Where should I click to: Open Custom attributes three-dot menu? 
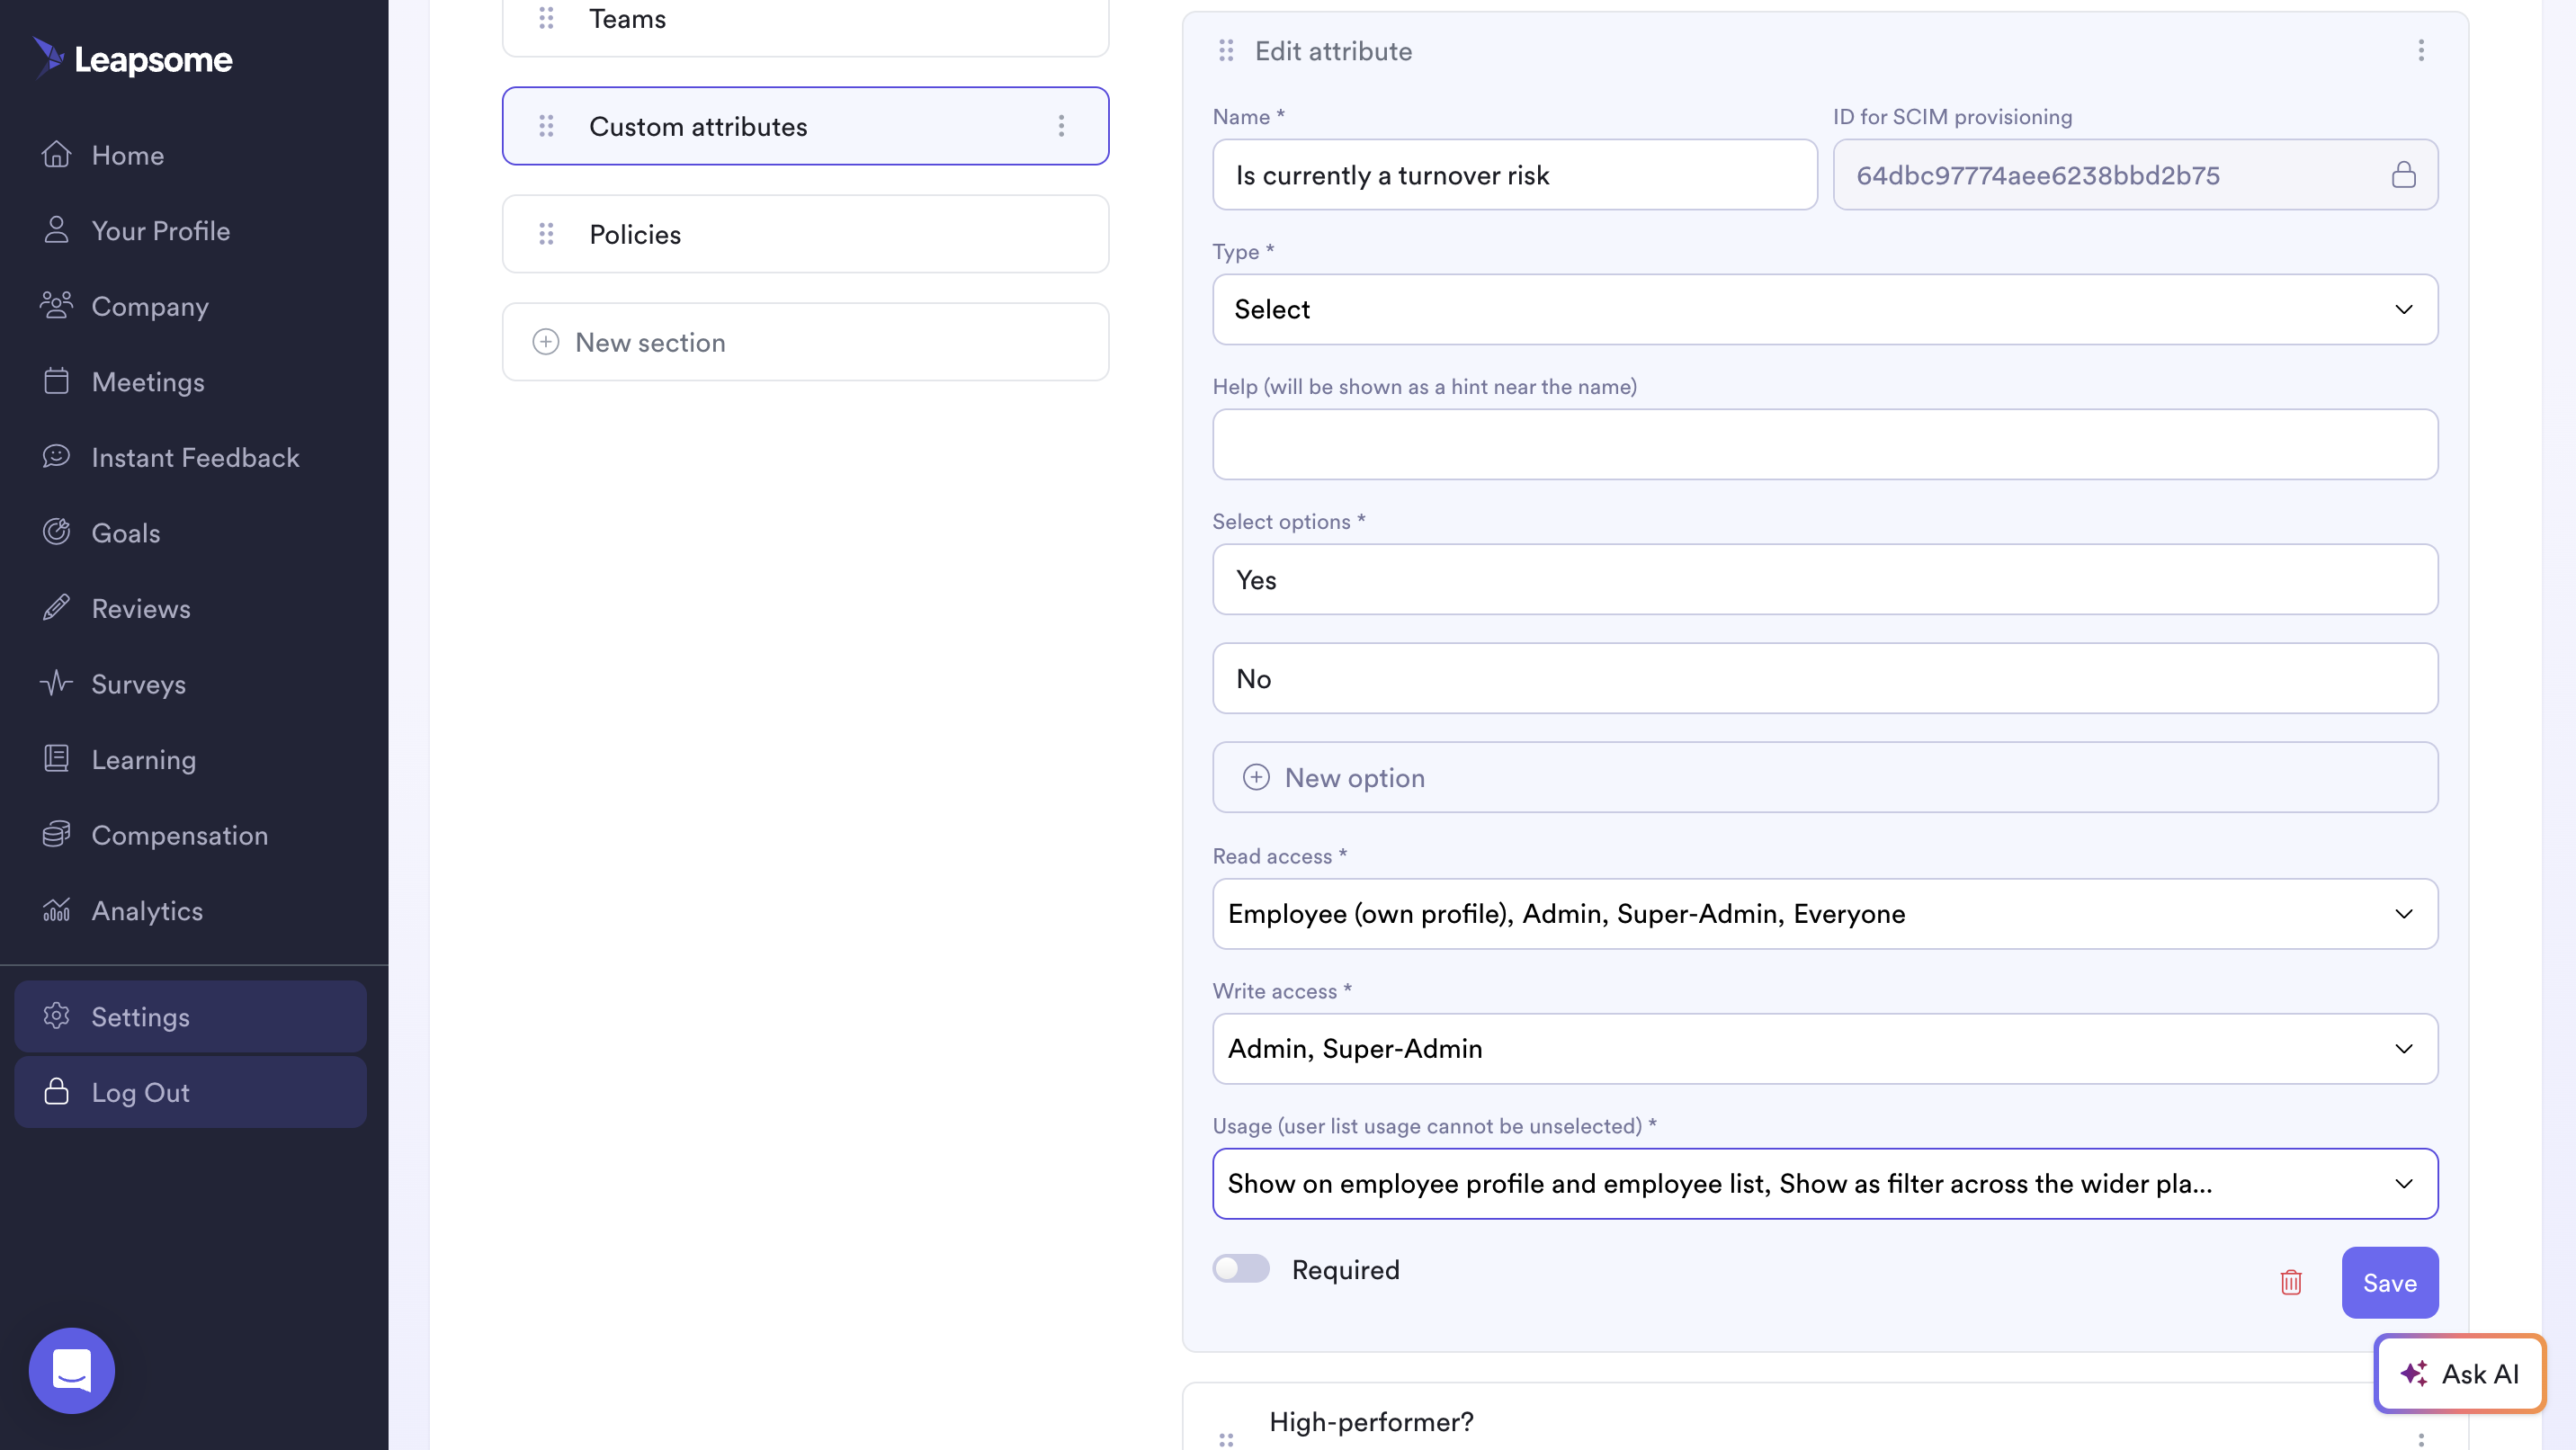coord(1061,126)
